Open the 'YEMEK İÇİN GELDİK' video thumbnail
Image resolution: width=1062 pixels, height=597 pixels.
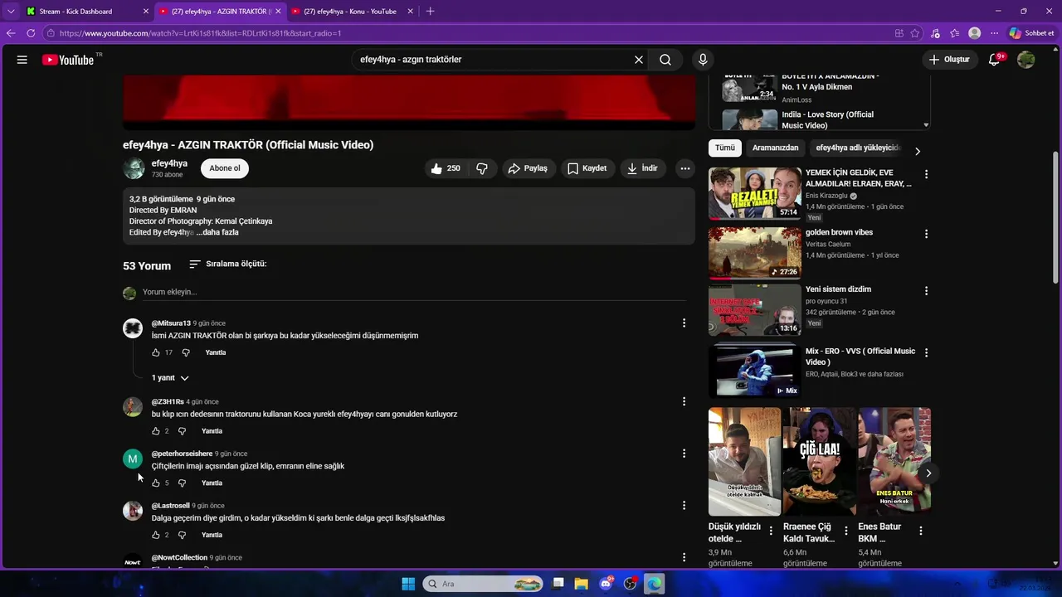[755, 193]
